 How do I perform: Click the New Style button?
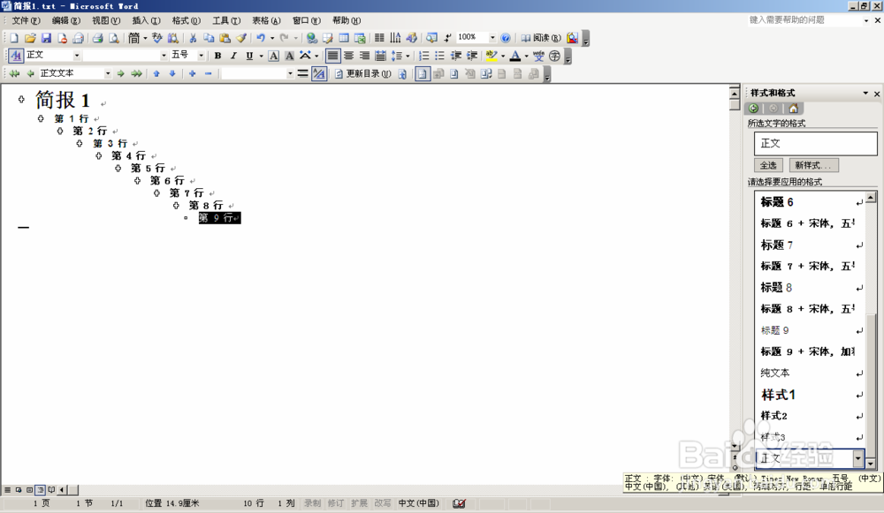point(813,165)
